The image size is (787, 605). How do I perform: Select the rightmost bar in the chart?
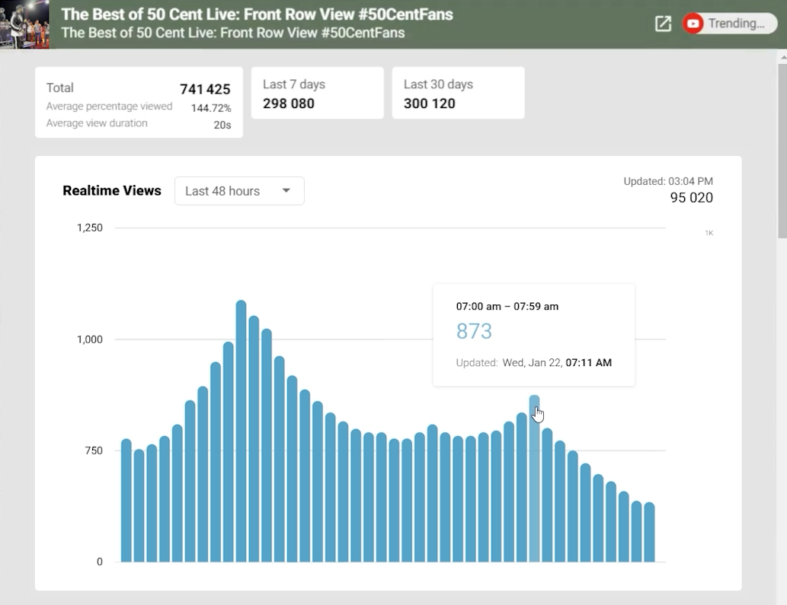click(x=649, y=532)
